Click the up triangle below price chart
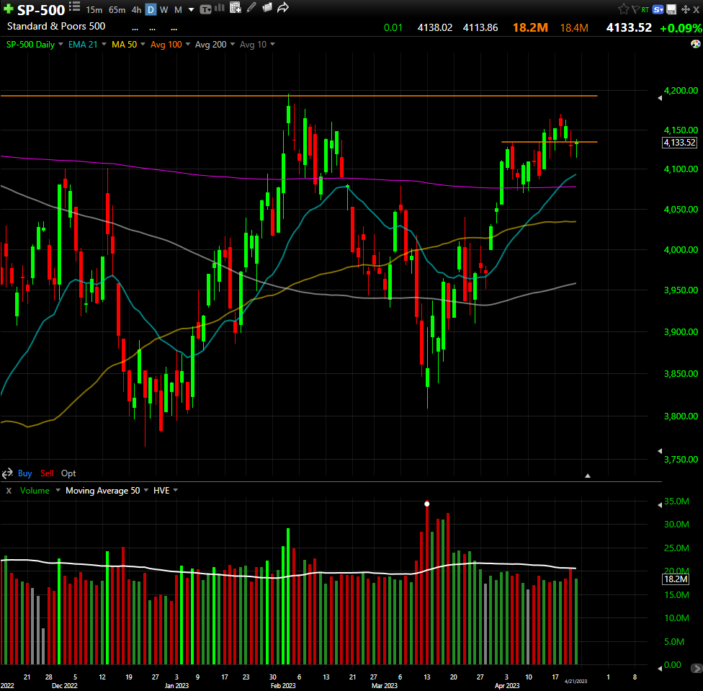Viewport: 703px width, 691px height. (x=587, y=476)
